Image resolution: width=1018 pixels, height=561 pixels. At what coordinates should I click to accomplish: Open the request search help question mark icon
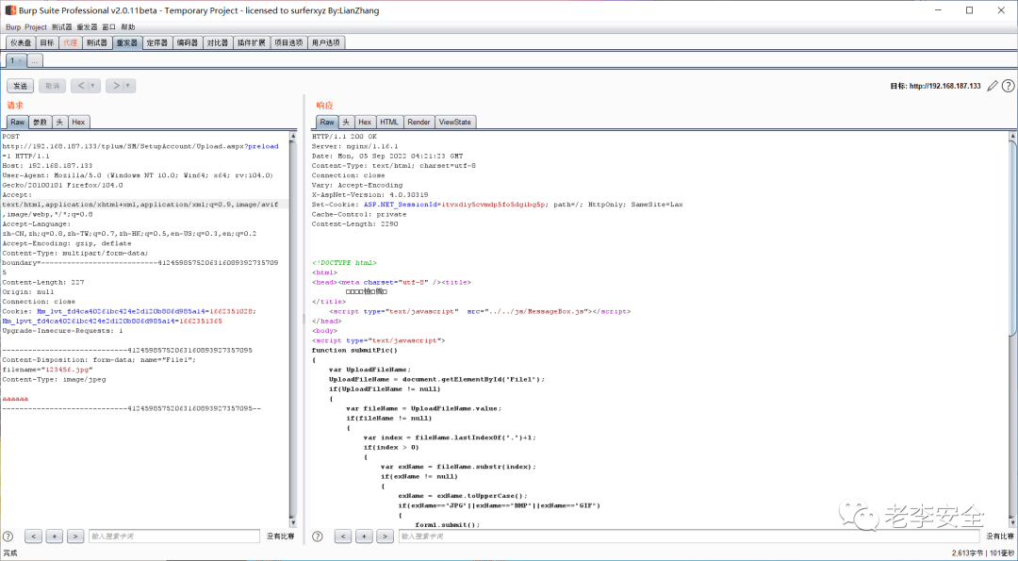[8, 536]
